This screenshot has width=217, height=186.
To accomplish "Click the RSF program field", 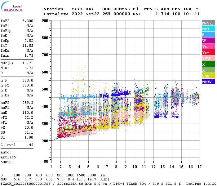I will pos(137,14).
